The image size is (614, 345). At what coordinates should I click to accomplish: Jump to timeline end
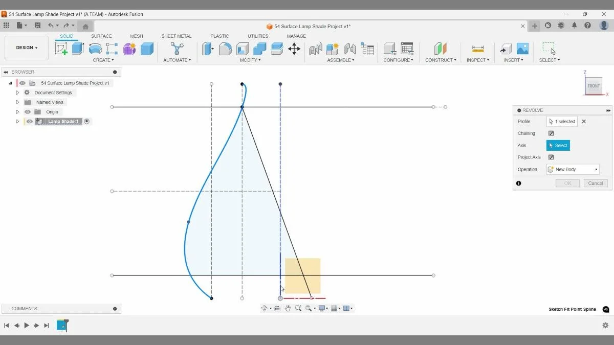(47, 326)
